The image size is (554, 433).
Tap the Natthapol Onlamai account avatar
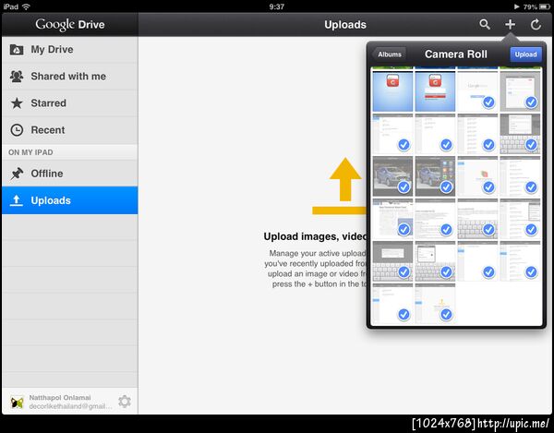point(17,402)
